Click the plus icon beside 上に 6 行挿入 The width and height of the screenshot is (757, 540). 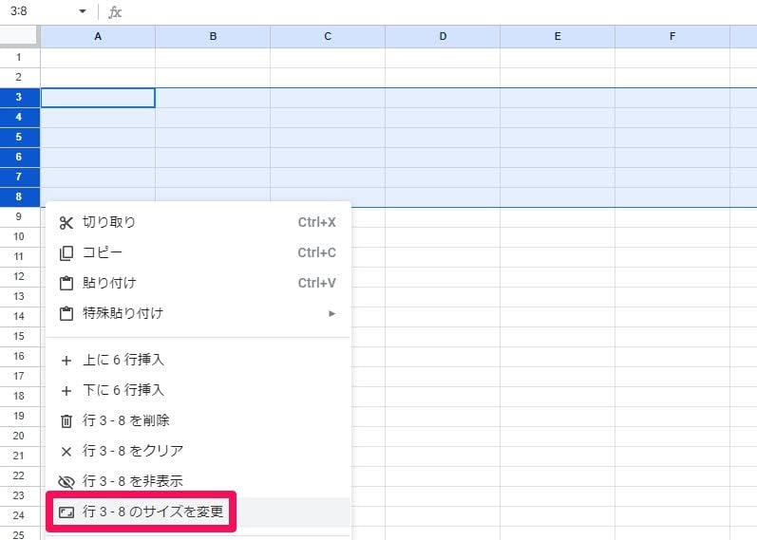tap(66, 360)
